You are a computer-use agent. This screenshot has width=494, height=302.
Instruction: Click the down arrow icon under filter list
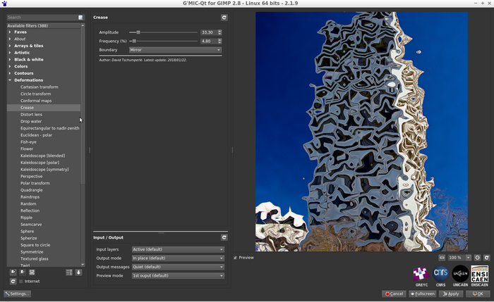point(78,272)
